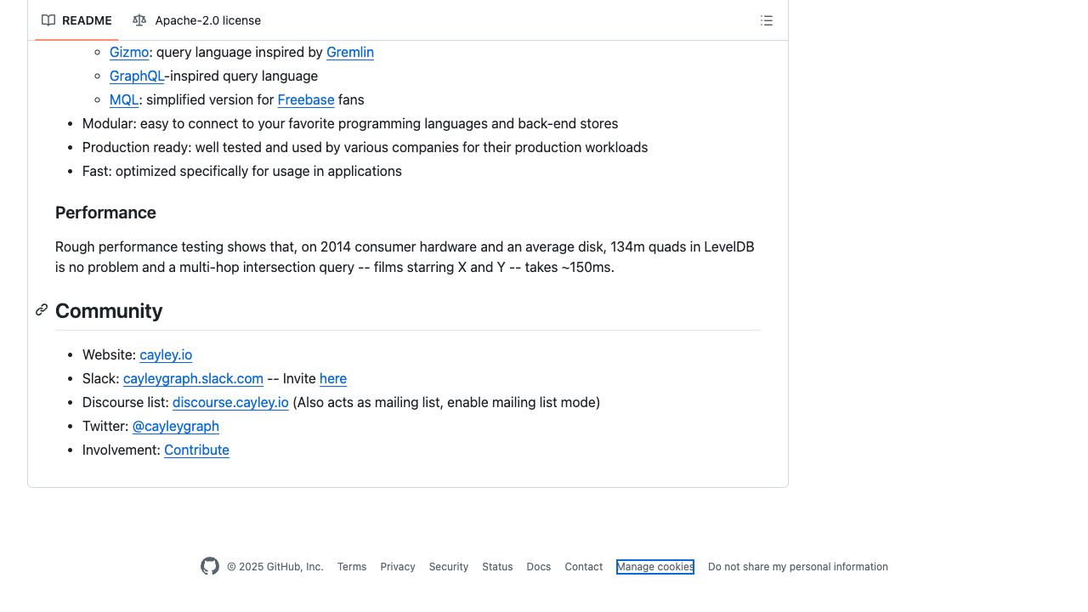Click the Contribute link
The width and height of the screenshot is (1088, 612).
point(196,450)
